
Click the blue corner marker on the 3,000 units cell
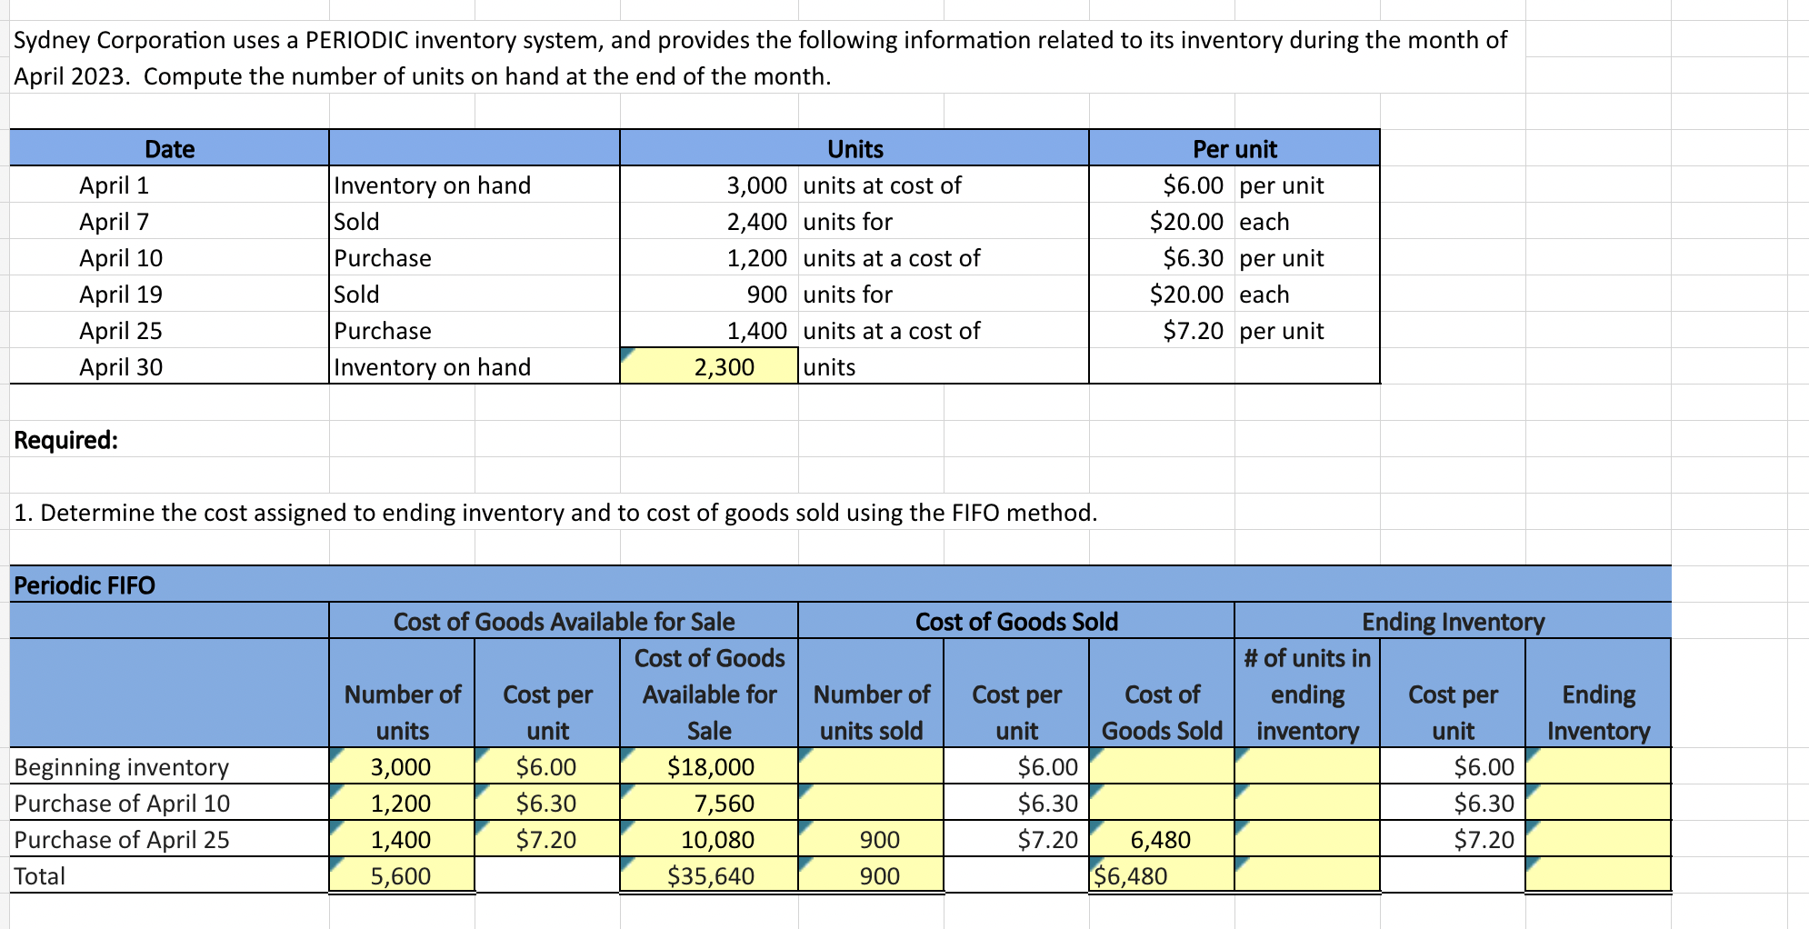(x=336, y=754)
